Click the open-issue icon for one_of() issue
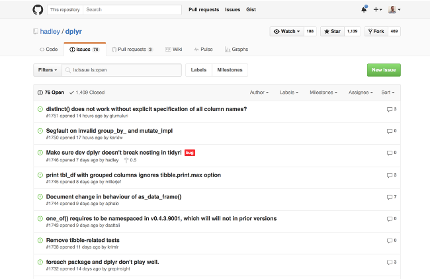The width and height of the screenshot is (430, 279). pyautogui.click(x=40, y=218)
